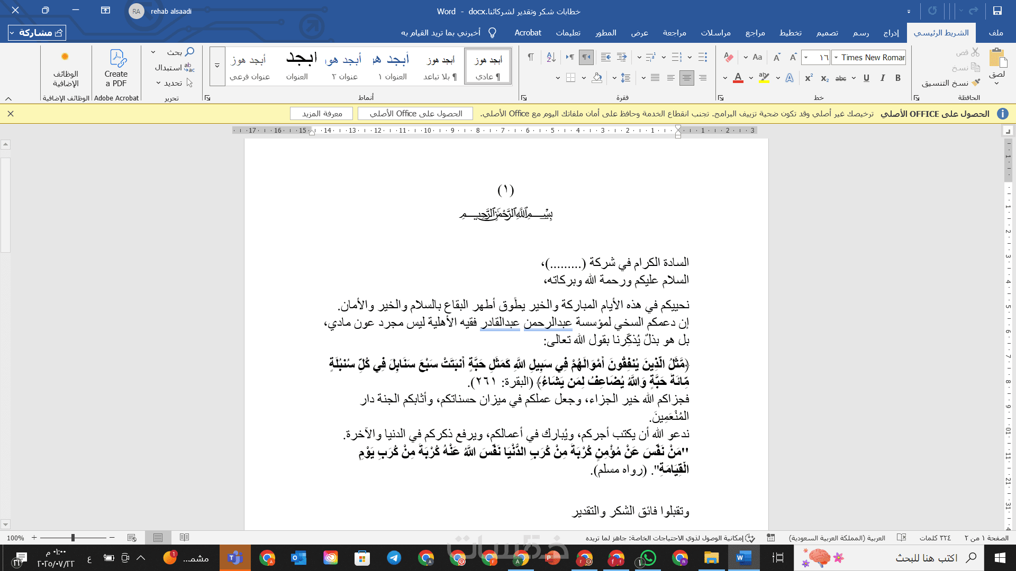Open the font size dropdown
The width and height of the screenshot is (1016, 571).
pyautogui.click(x=806, y=58)
